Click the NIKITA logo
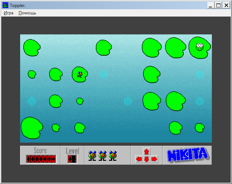Screen dimensions: 232x184 click(188, 155)
